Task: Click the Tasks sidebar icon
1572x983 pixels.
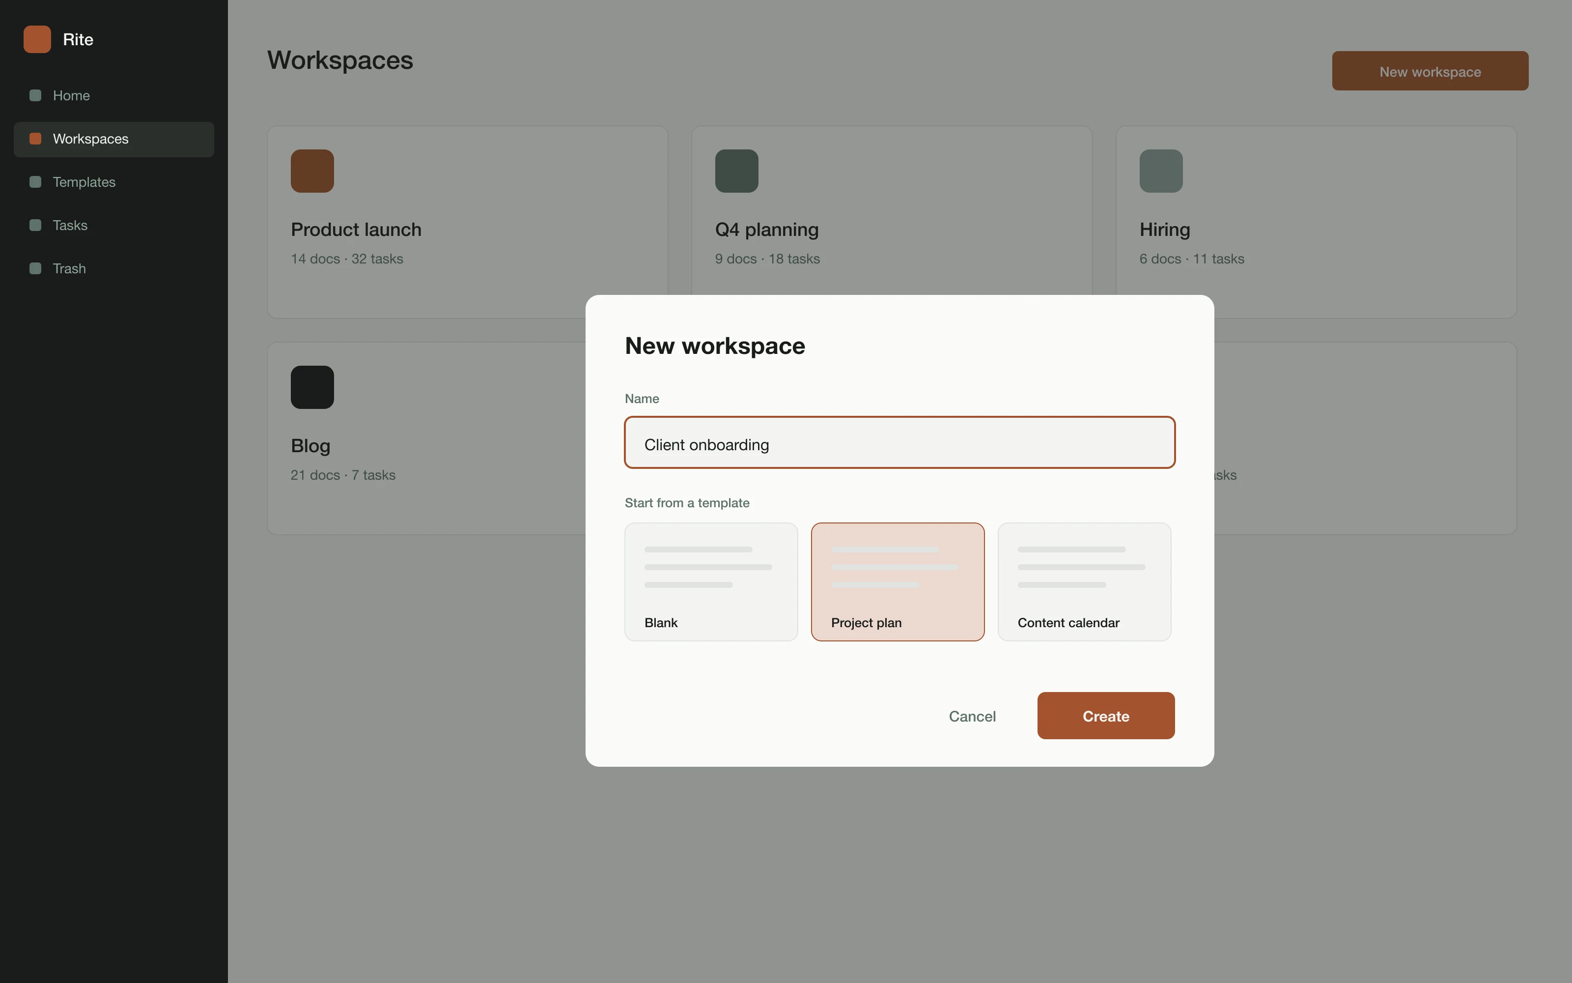Action: click(36, 225)
